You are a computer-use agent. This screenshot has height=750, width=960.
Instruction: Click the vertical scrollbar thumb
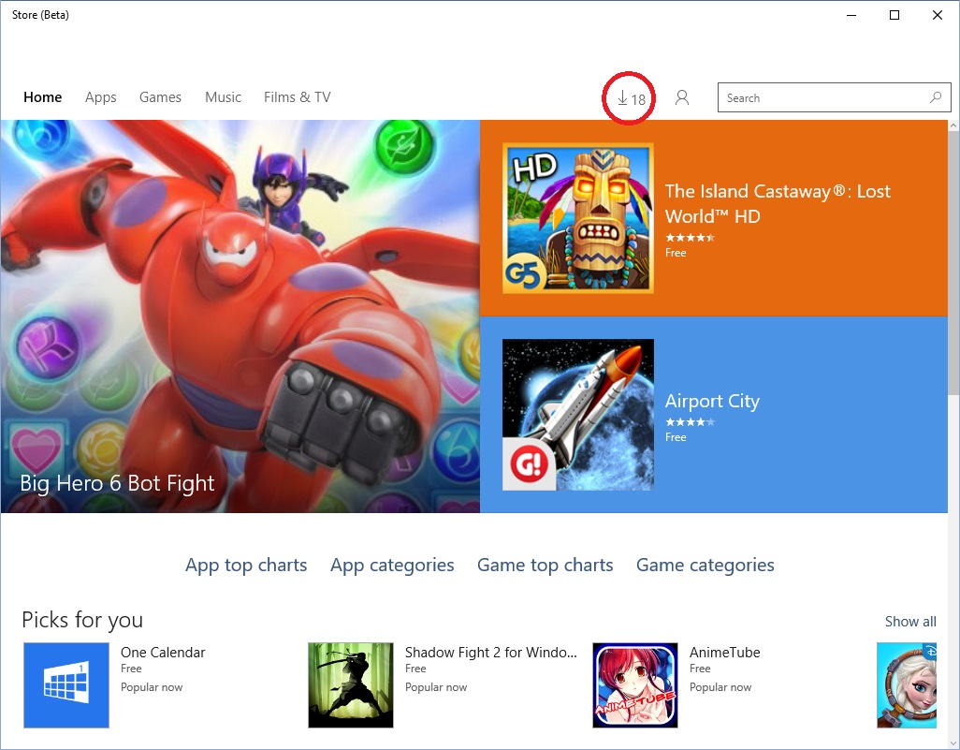953,263
